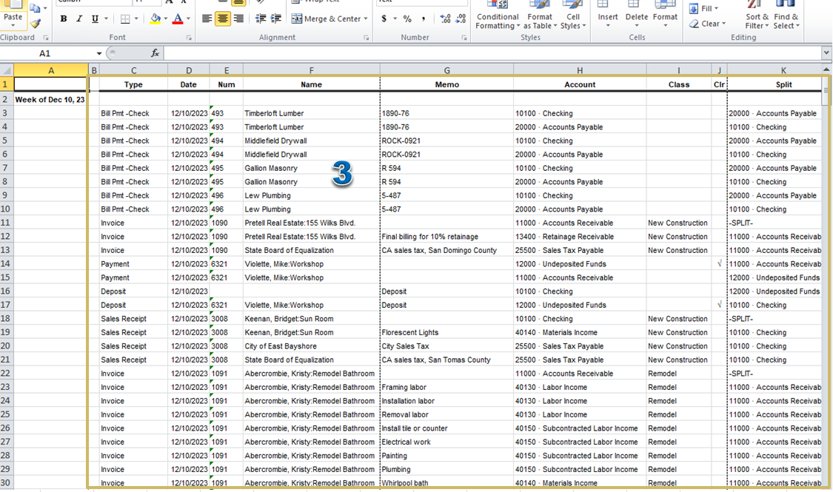Open the Format as Table gallery
Viewport: 833px width, 492px height.
[540, 18]
